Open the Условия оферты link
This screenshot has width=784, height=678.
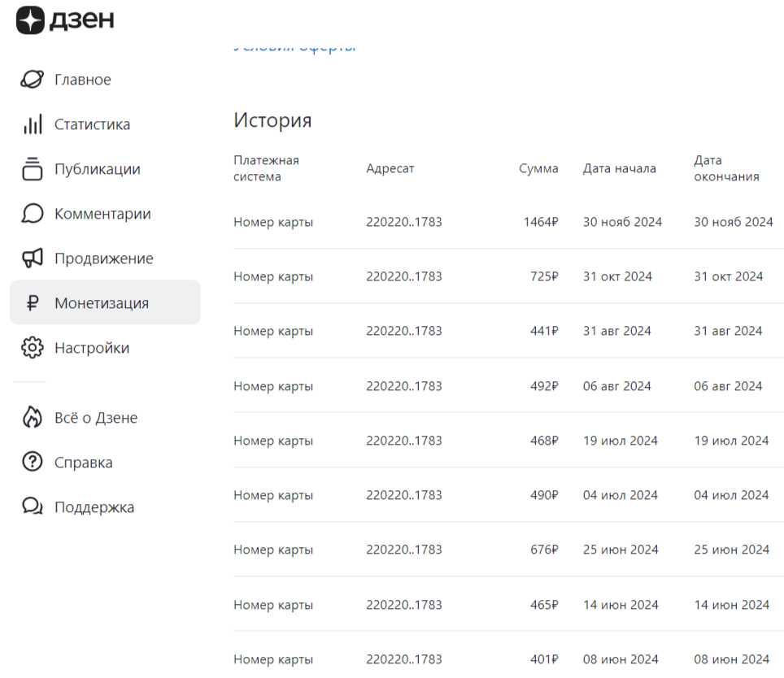pyautogui.click(x=295, y=46)
